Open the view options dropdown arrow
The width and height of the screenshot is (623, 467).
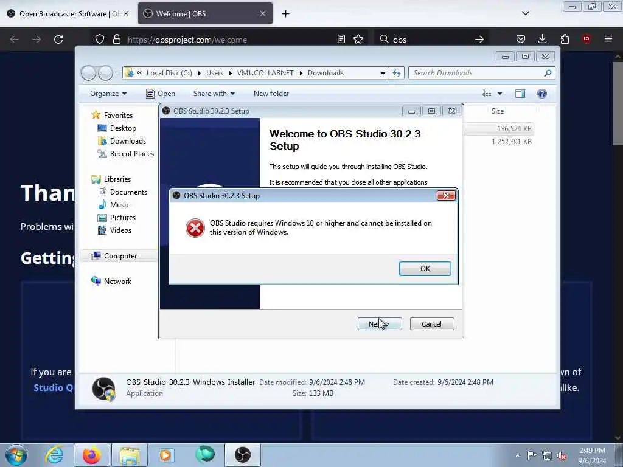499,94
